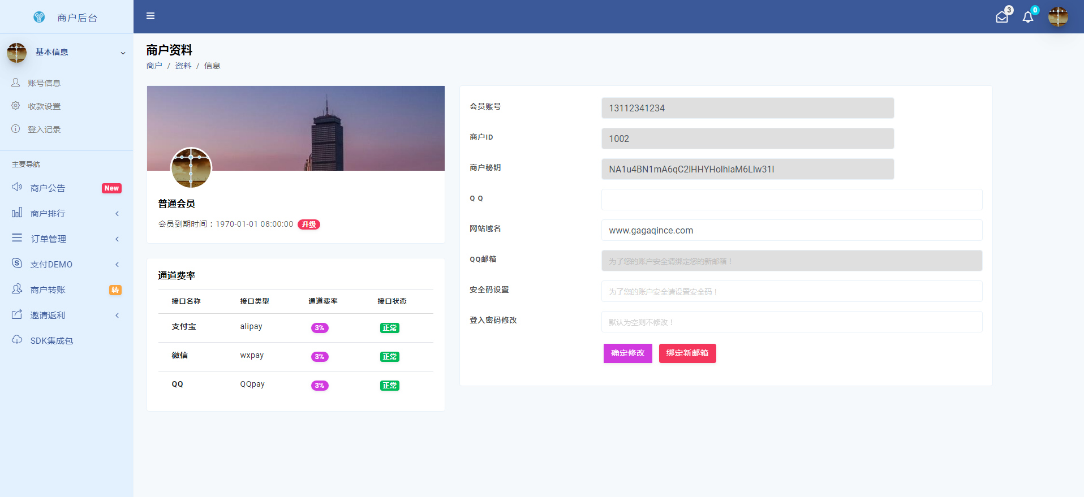The width and height of the screenshot is (1084, 497).
Task: Click the 绑定新邮箱 button
Action: tap(687, 353)
